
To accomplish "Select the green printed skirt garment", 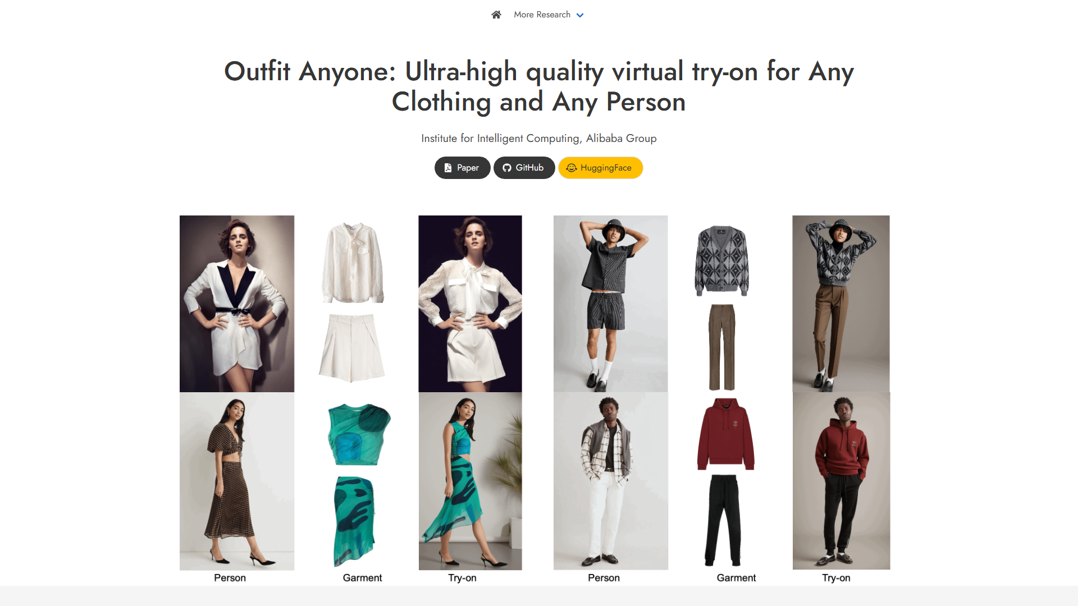I will point(354,520).
